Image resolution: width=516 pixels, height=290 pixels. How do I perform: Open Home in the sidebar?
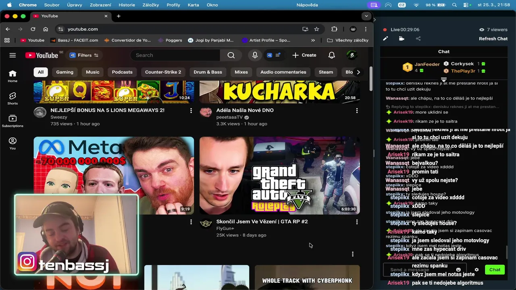click(12, 76)
